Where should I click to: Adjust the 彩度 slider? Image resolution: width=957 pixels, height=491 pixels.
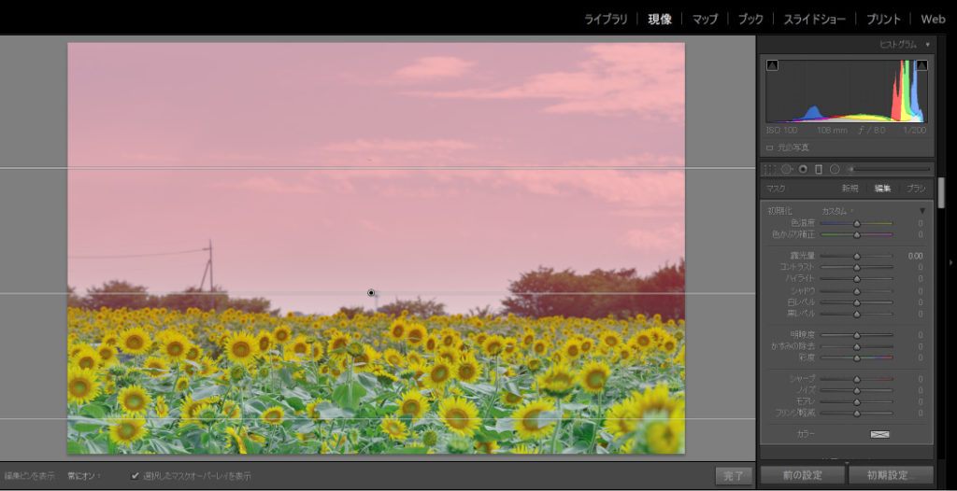point(857,358)
